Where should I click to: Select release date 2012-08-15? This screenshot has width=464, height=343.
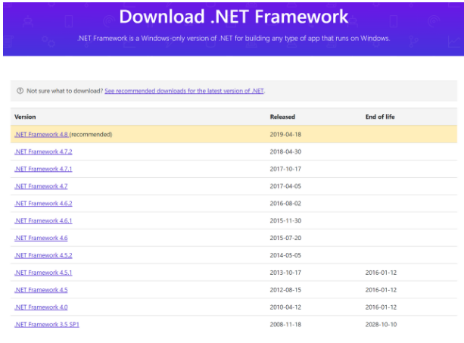coord(285,290)
